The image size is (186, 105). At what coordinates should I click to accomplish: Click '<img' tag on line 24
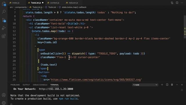(x=44, y=76)
